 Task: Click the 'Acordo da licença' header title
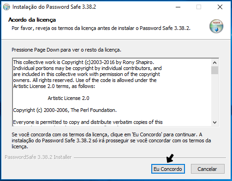click(32, 20)
